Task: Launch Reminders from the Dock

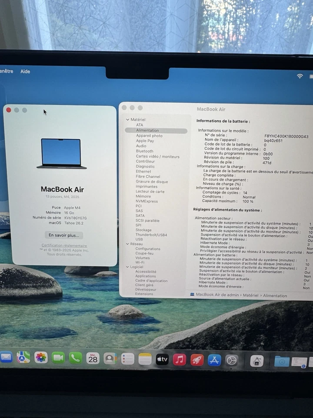Action: 127,359
